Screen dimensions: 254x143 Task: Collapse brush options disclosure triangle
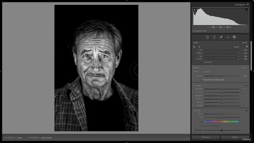tap(247, 47)
